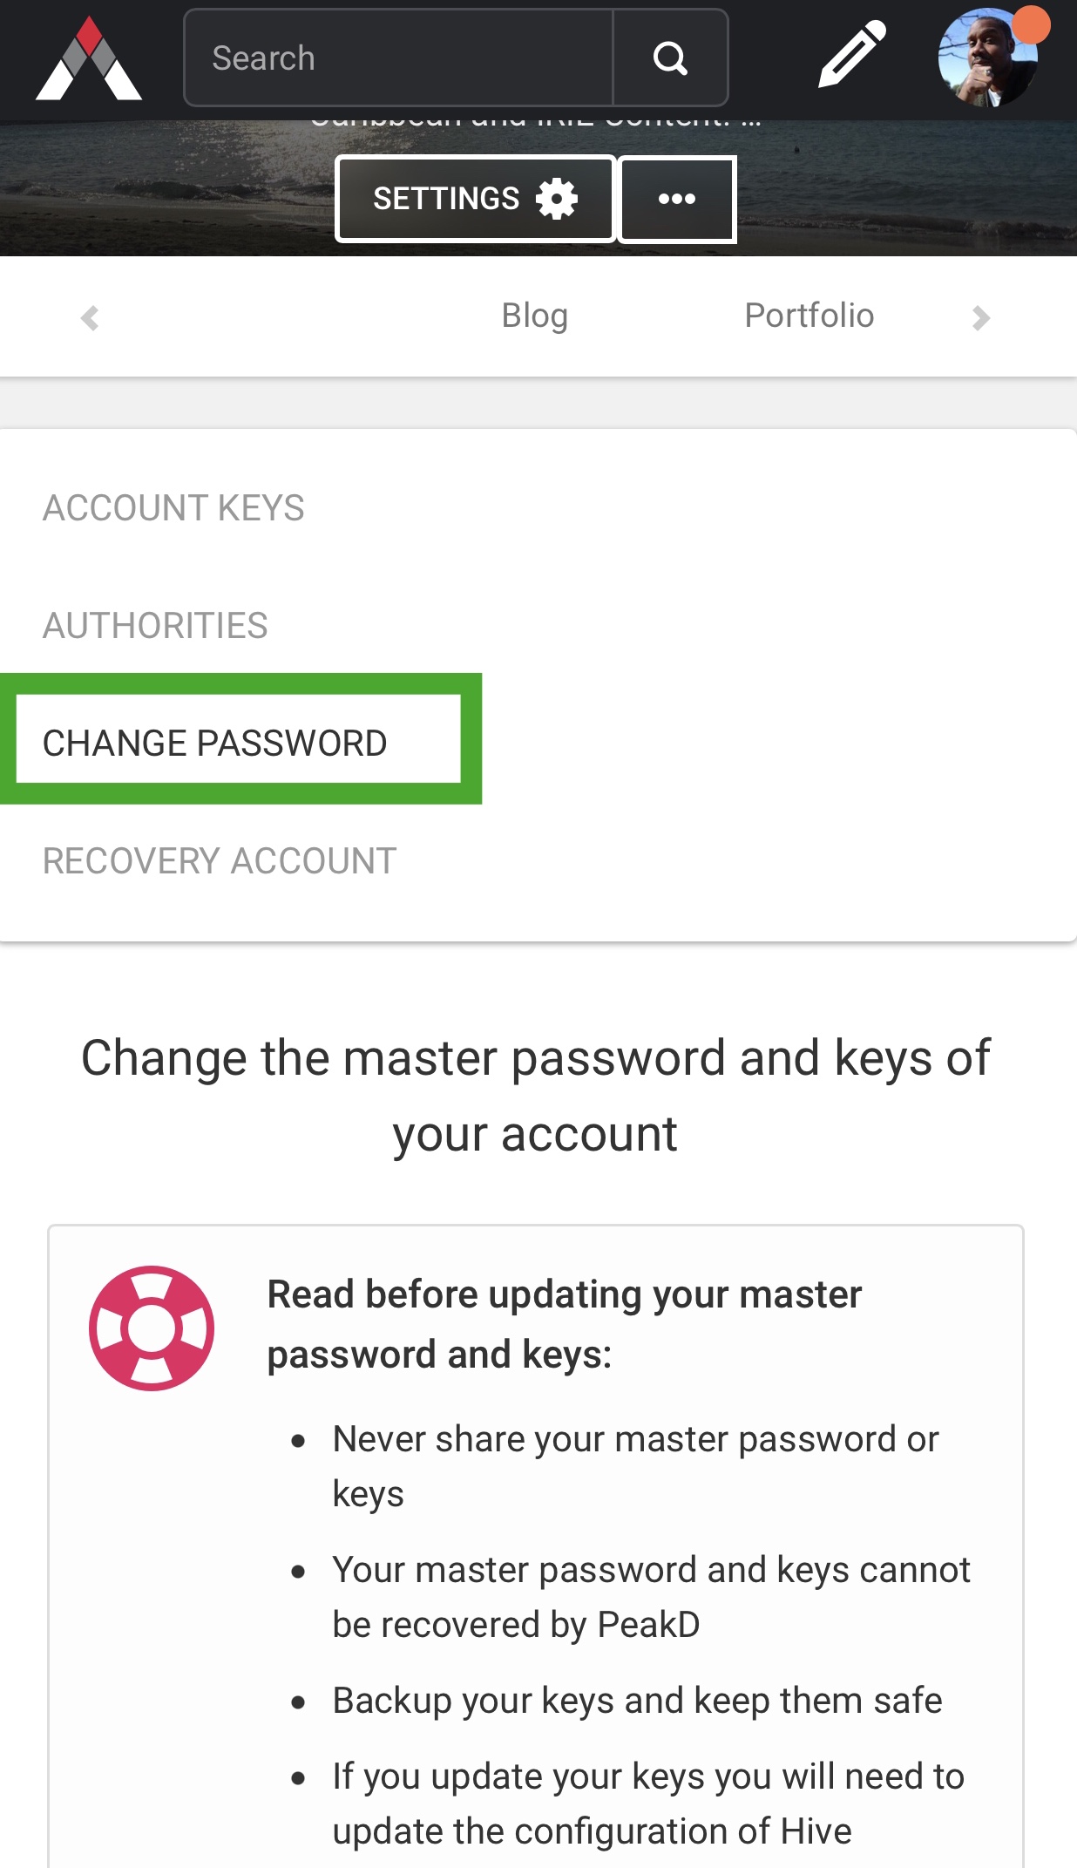Click the master password page heading
The width and height of the screenshot is (1077, 1868).
coord(535,1096)
